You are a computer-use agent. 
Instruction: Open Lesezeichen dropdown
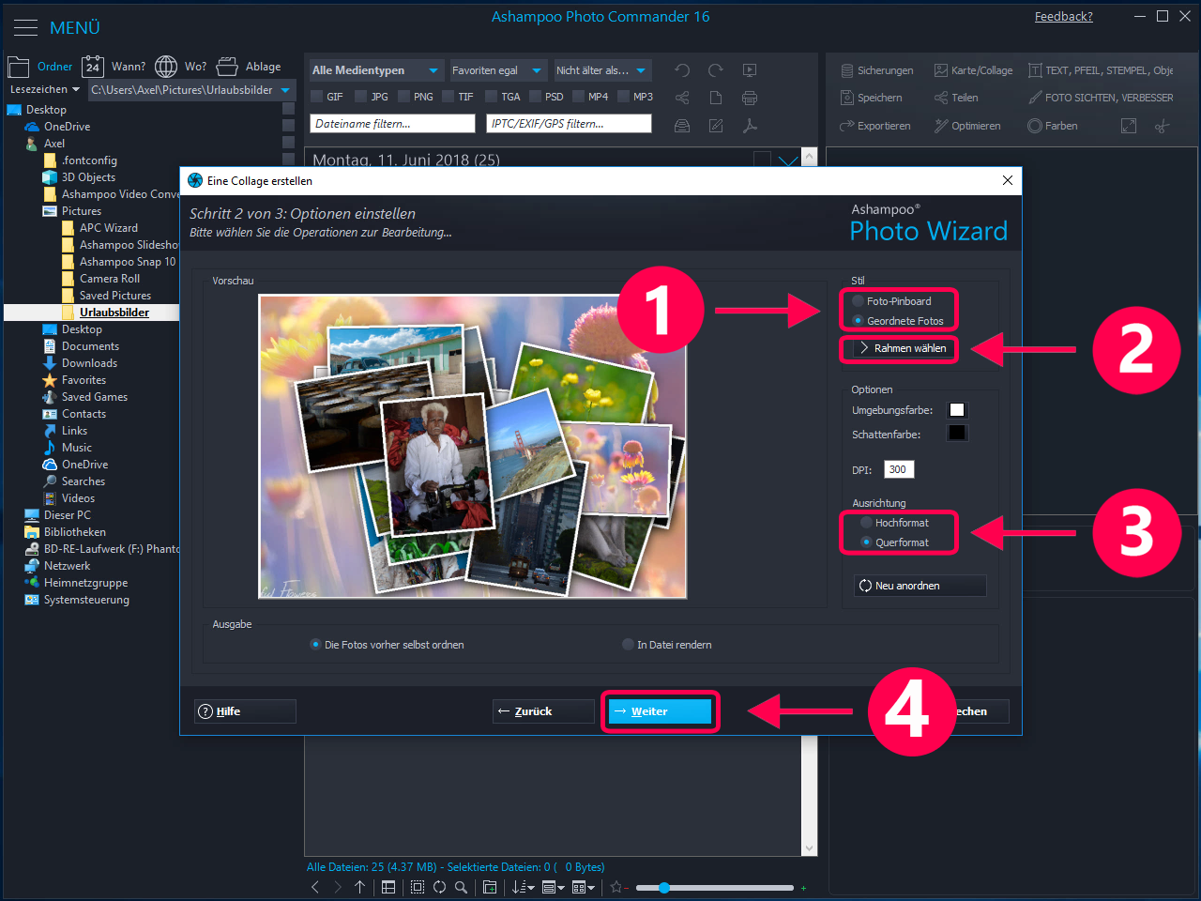tap(44, 90)
